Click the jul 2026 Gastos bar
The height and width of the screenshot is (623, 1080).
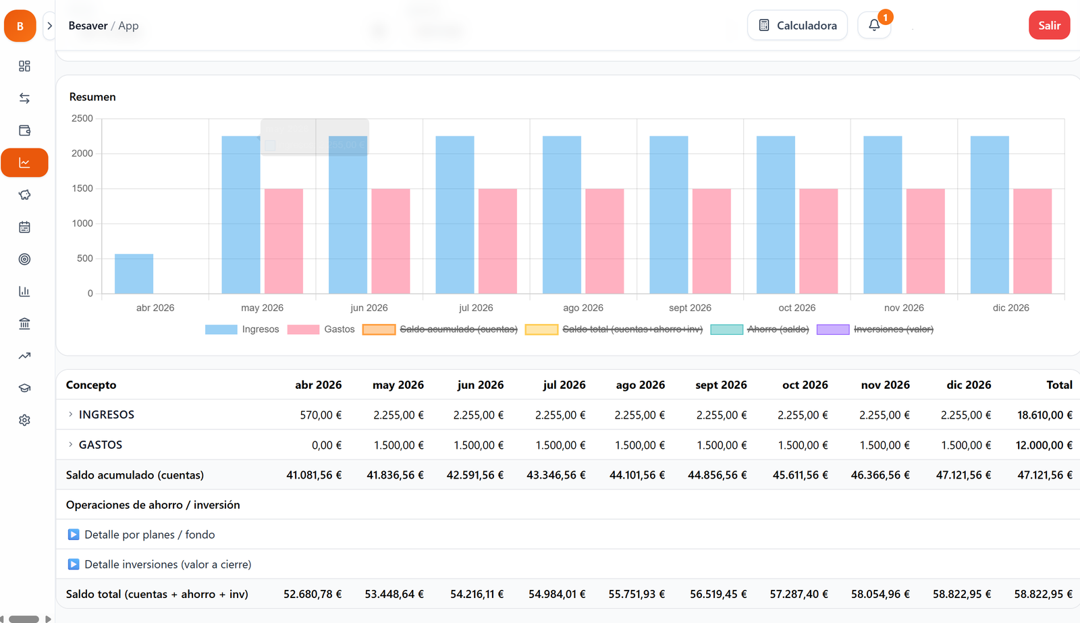pos(497,241)
